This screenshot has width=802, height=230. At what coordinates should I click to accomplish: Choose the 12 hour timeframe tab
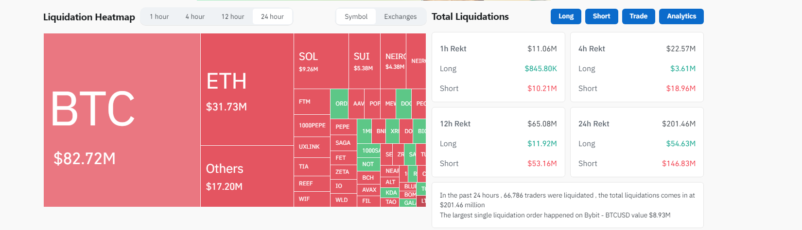pyautogui.click(x=233, y=16)
